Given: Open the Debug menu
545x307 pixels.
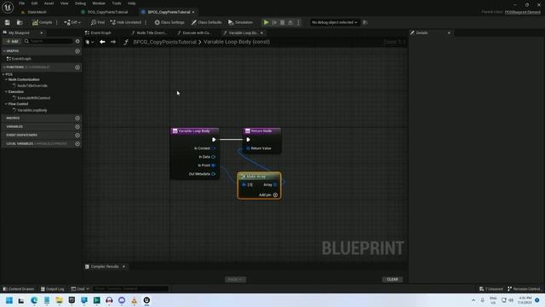Looking at the screenshot, I should click(80, 3).
